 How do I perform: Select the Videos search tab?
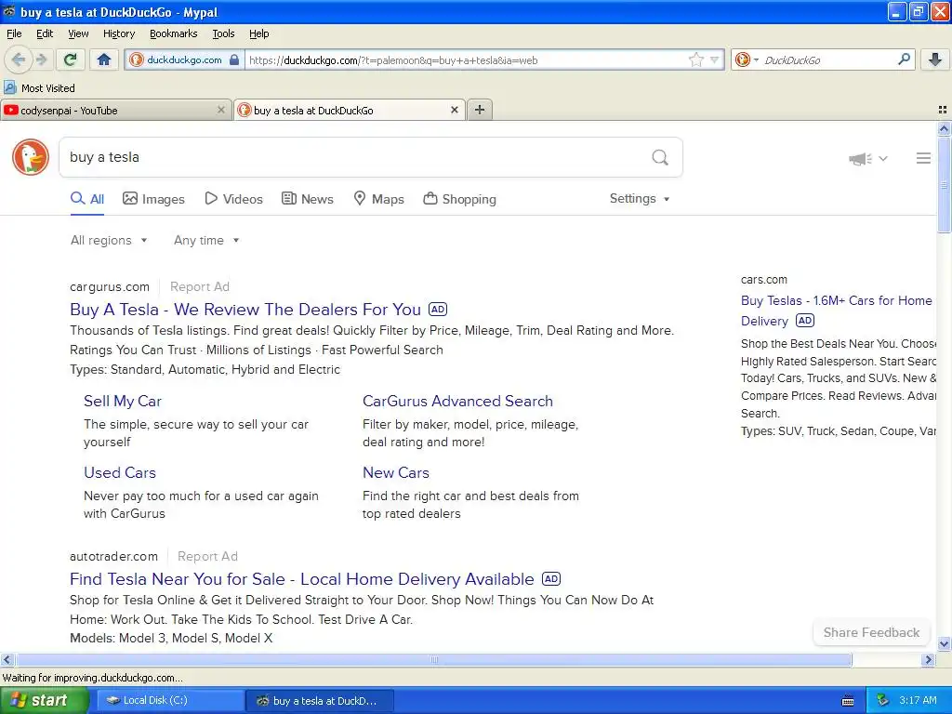tap(233, 199)
